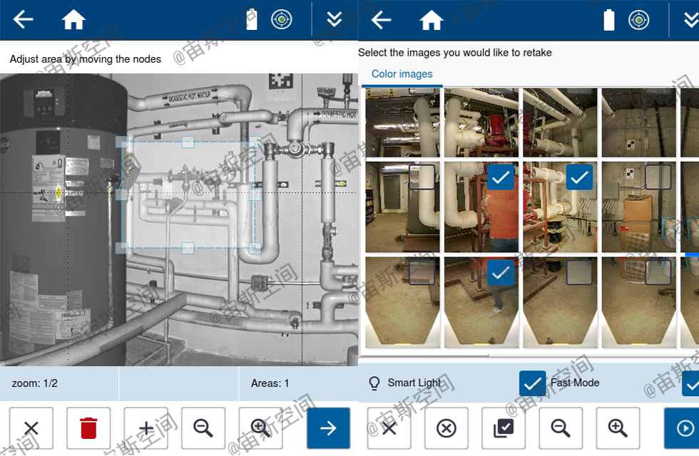The height and width of the screenshot is (456, 699).
Task: Check first image's checkbox in bottom row
Action: [422, 272]
